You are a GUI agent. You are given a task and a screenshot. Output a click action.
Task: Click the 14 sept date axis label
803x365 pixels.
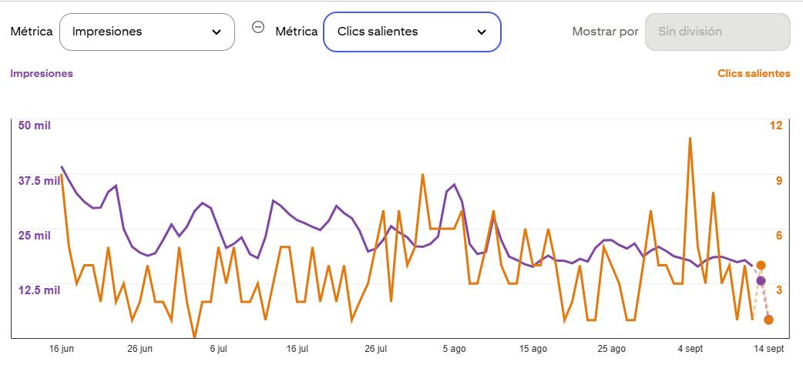(x=770, y=349)
